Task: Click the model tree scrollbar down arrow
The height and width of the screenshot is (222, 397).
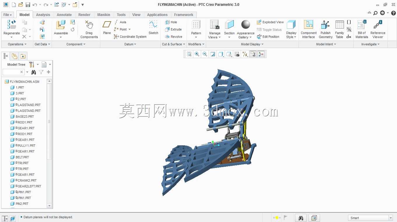Action: pos(49,206)
